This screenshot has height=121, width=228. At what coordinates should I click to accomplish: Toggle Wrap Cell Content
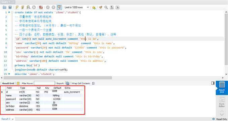pos(93,83)
